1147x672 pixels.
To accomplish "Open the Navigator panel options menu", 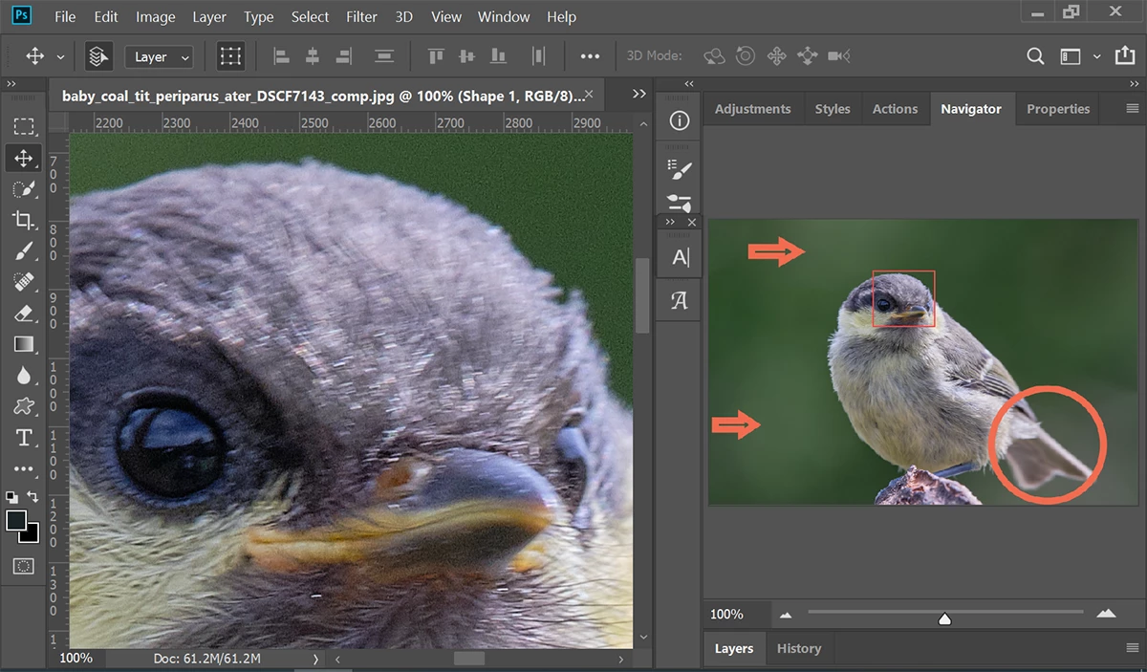I will 1133,109.
